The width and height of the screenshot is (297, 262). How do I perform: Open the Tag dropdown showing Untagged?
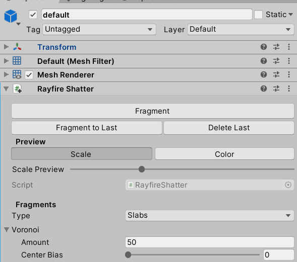click(99, 30)
